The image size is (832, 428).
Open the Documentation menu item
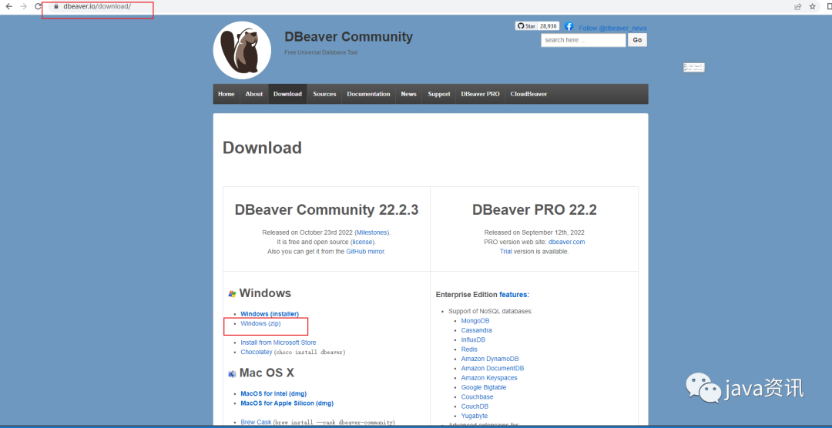tap(369, 94)
